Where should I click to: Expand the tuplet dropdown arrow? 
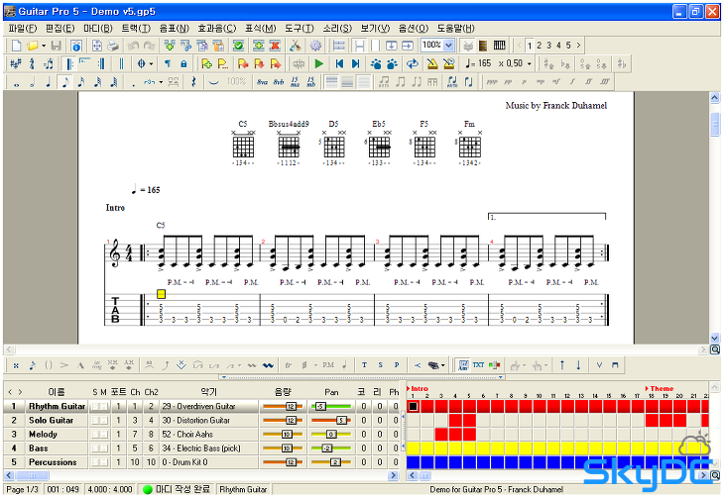161,83
